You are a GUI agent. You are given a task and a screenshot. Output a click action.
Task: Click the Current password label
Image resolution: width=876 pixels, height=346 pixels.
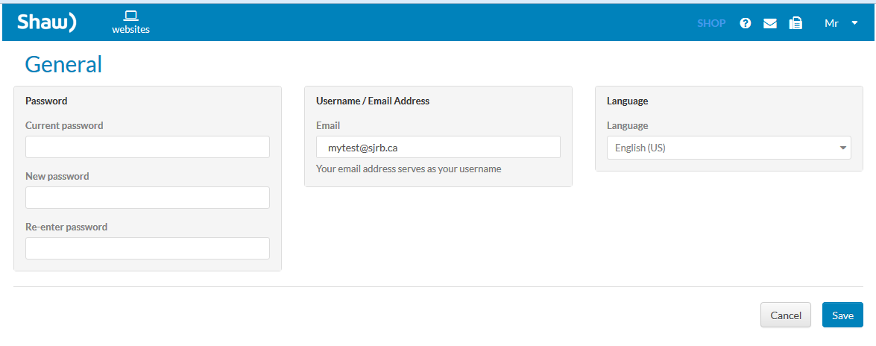[64, 125]
